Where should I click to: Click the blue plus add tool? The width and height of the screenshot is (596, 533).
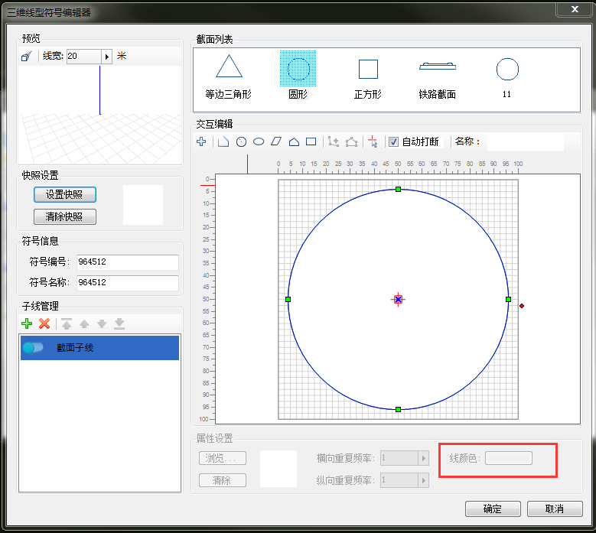click(201, 141)
